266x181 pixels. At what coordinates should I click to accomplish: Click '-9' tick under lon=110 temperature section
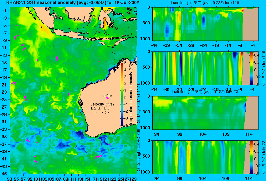[x=240, y=45]
